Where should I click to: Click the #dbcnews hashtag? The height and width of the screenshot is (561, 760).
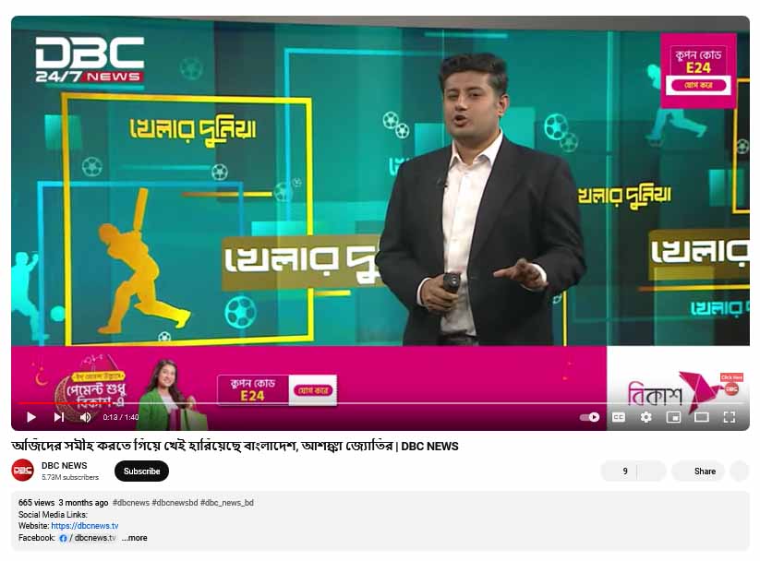pos(130,503)
